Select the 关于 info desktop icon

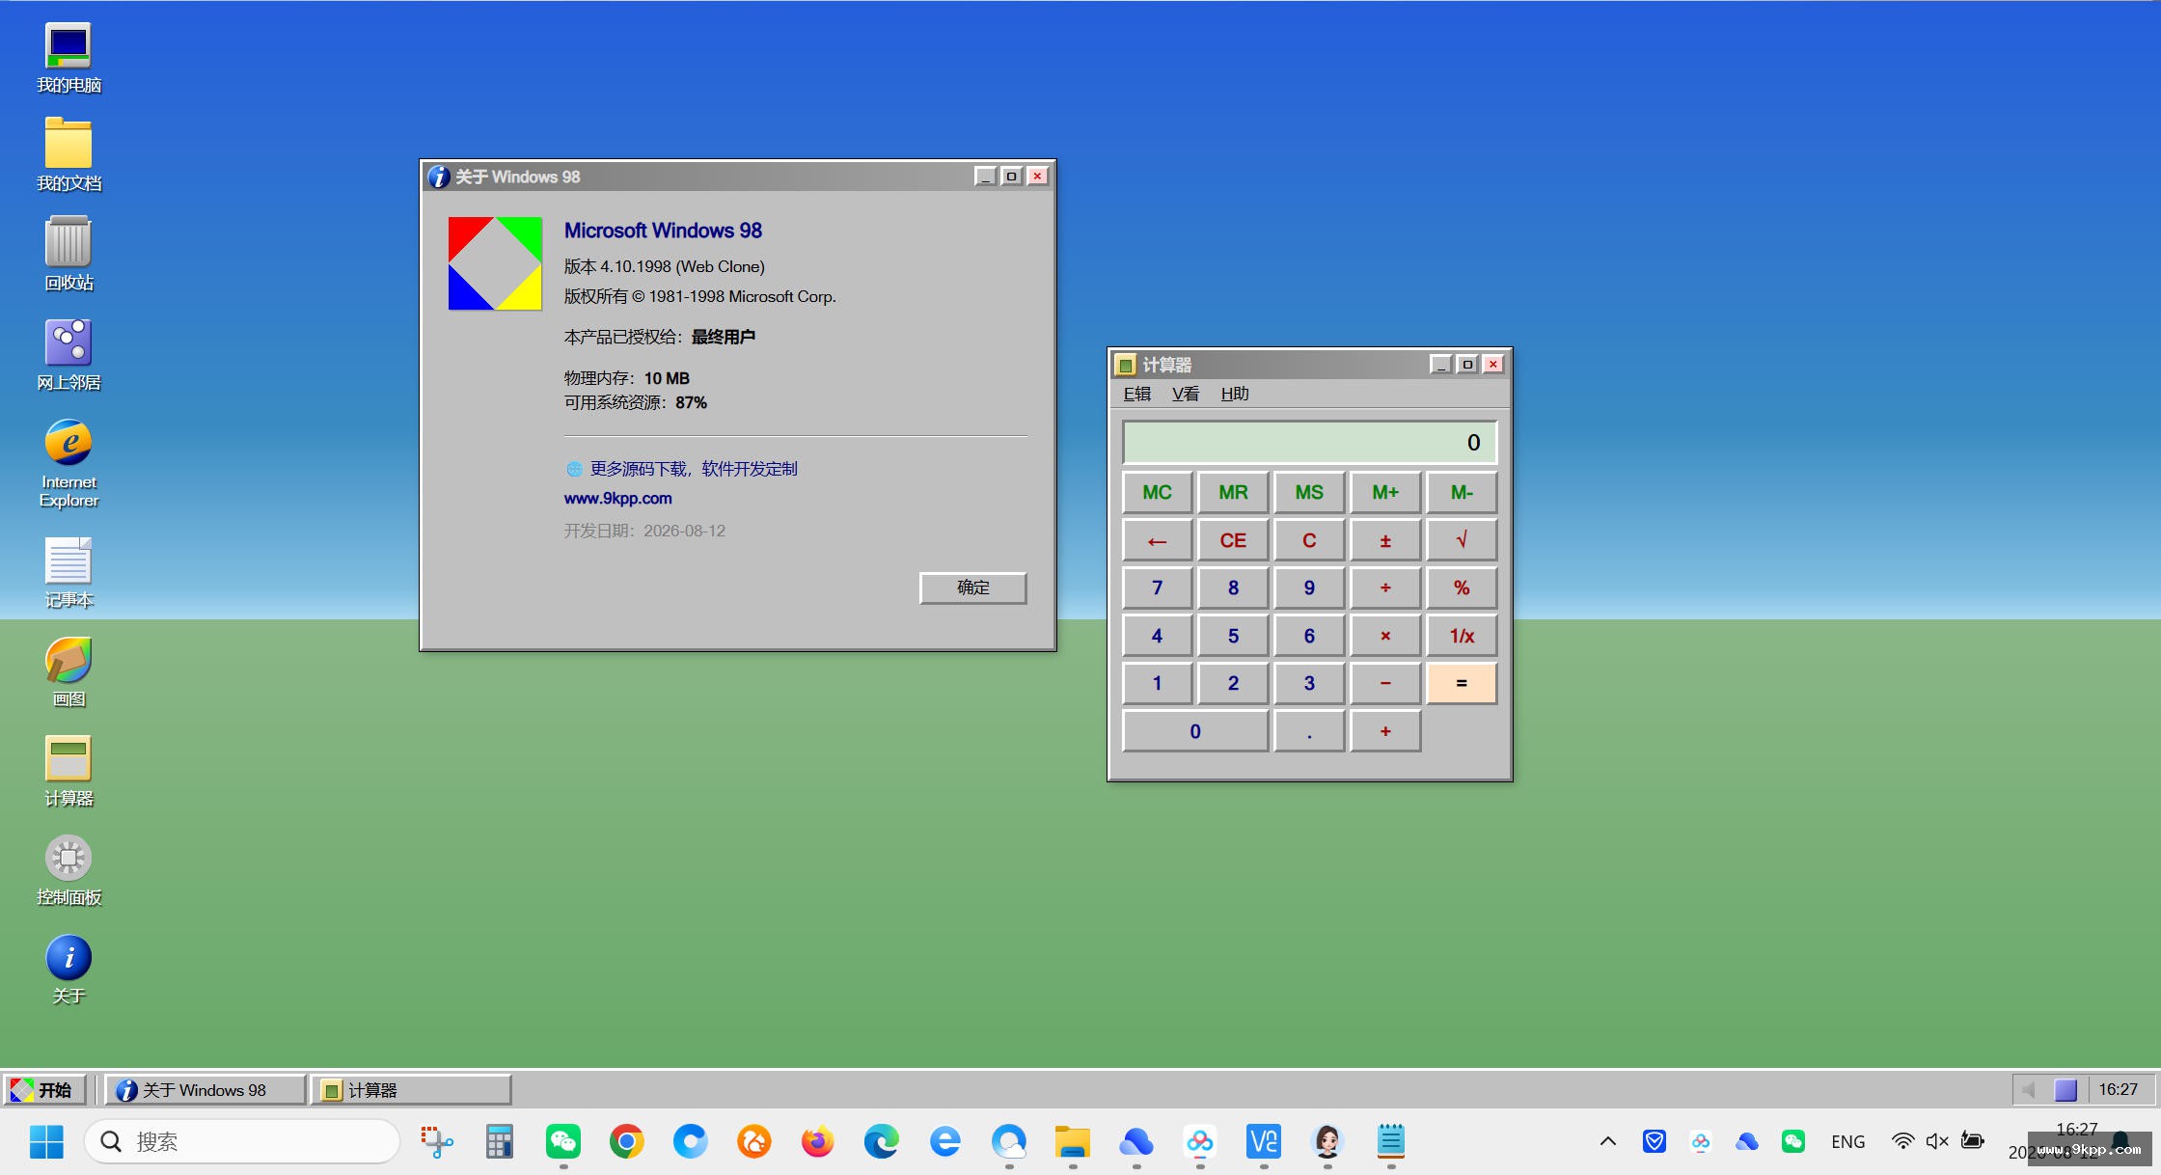[68, 970]
